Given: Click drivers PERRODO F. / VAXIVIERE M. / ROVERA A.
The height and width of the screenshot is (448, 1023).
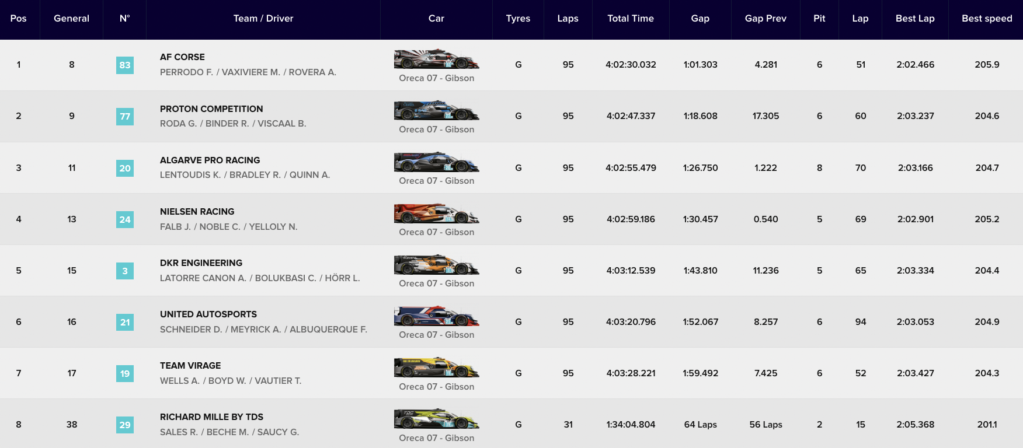Looking at the screenshot, I should click(248, 72).
